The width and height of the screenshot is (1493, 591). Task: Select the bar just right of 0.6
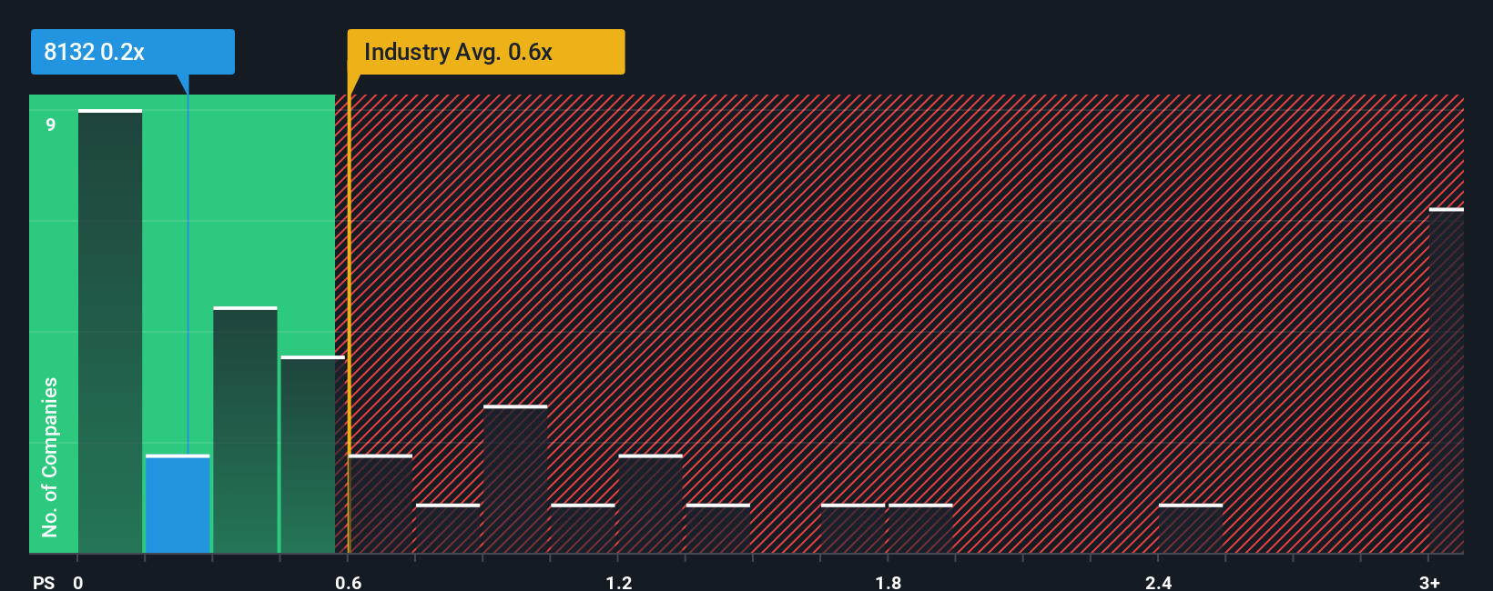point(381,504)
